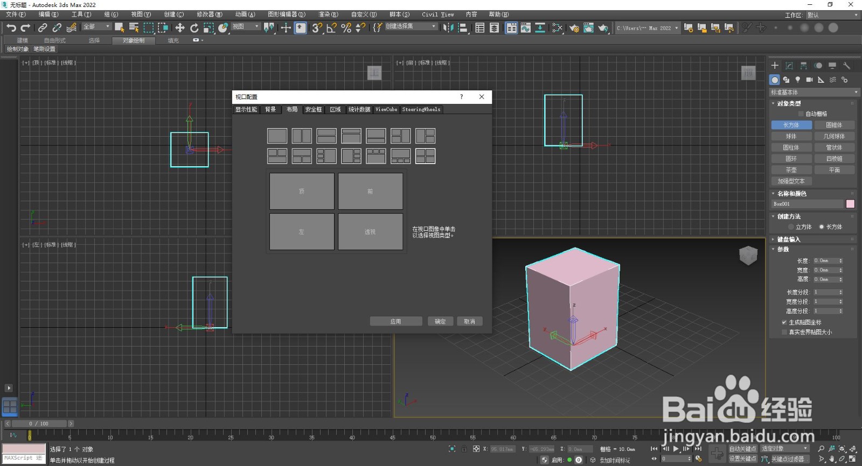862x466 pixels.
Task: Click the Redo arrow in the main toolbar
Action: [25, 27]
